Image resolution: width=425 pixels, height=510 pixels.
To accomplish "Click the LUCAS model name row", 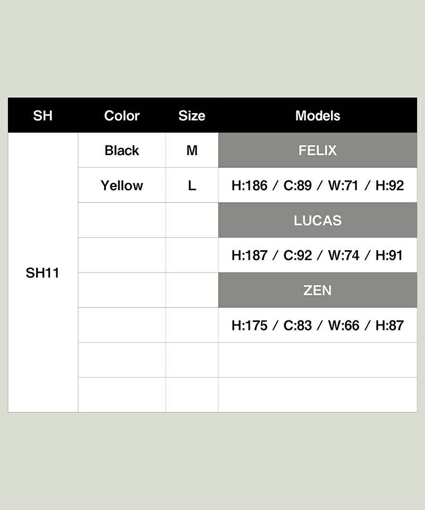I will pos(318,220).
